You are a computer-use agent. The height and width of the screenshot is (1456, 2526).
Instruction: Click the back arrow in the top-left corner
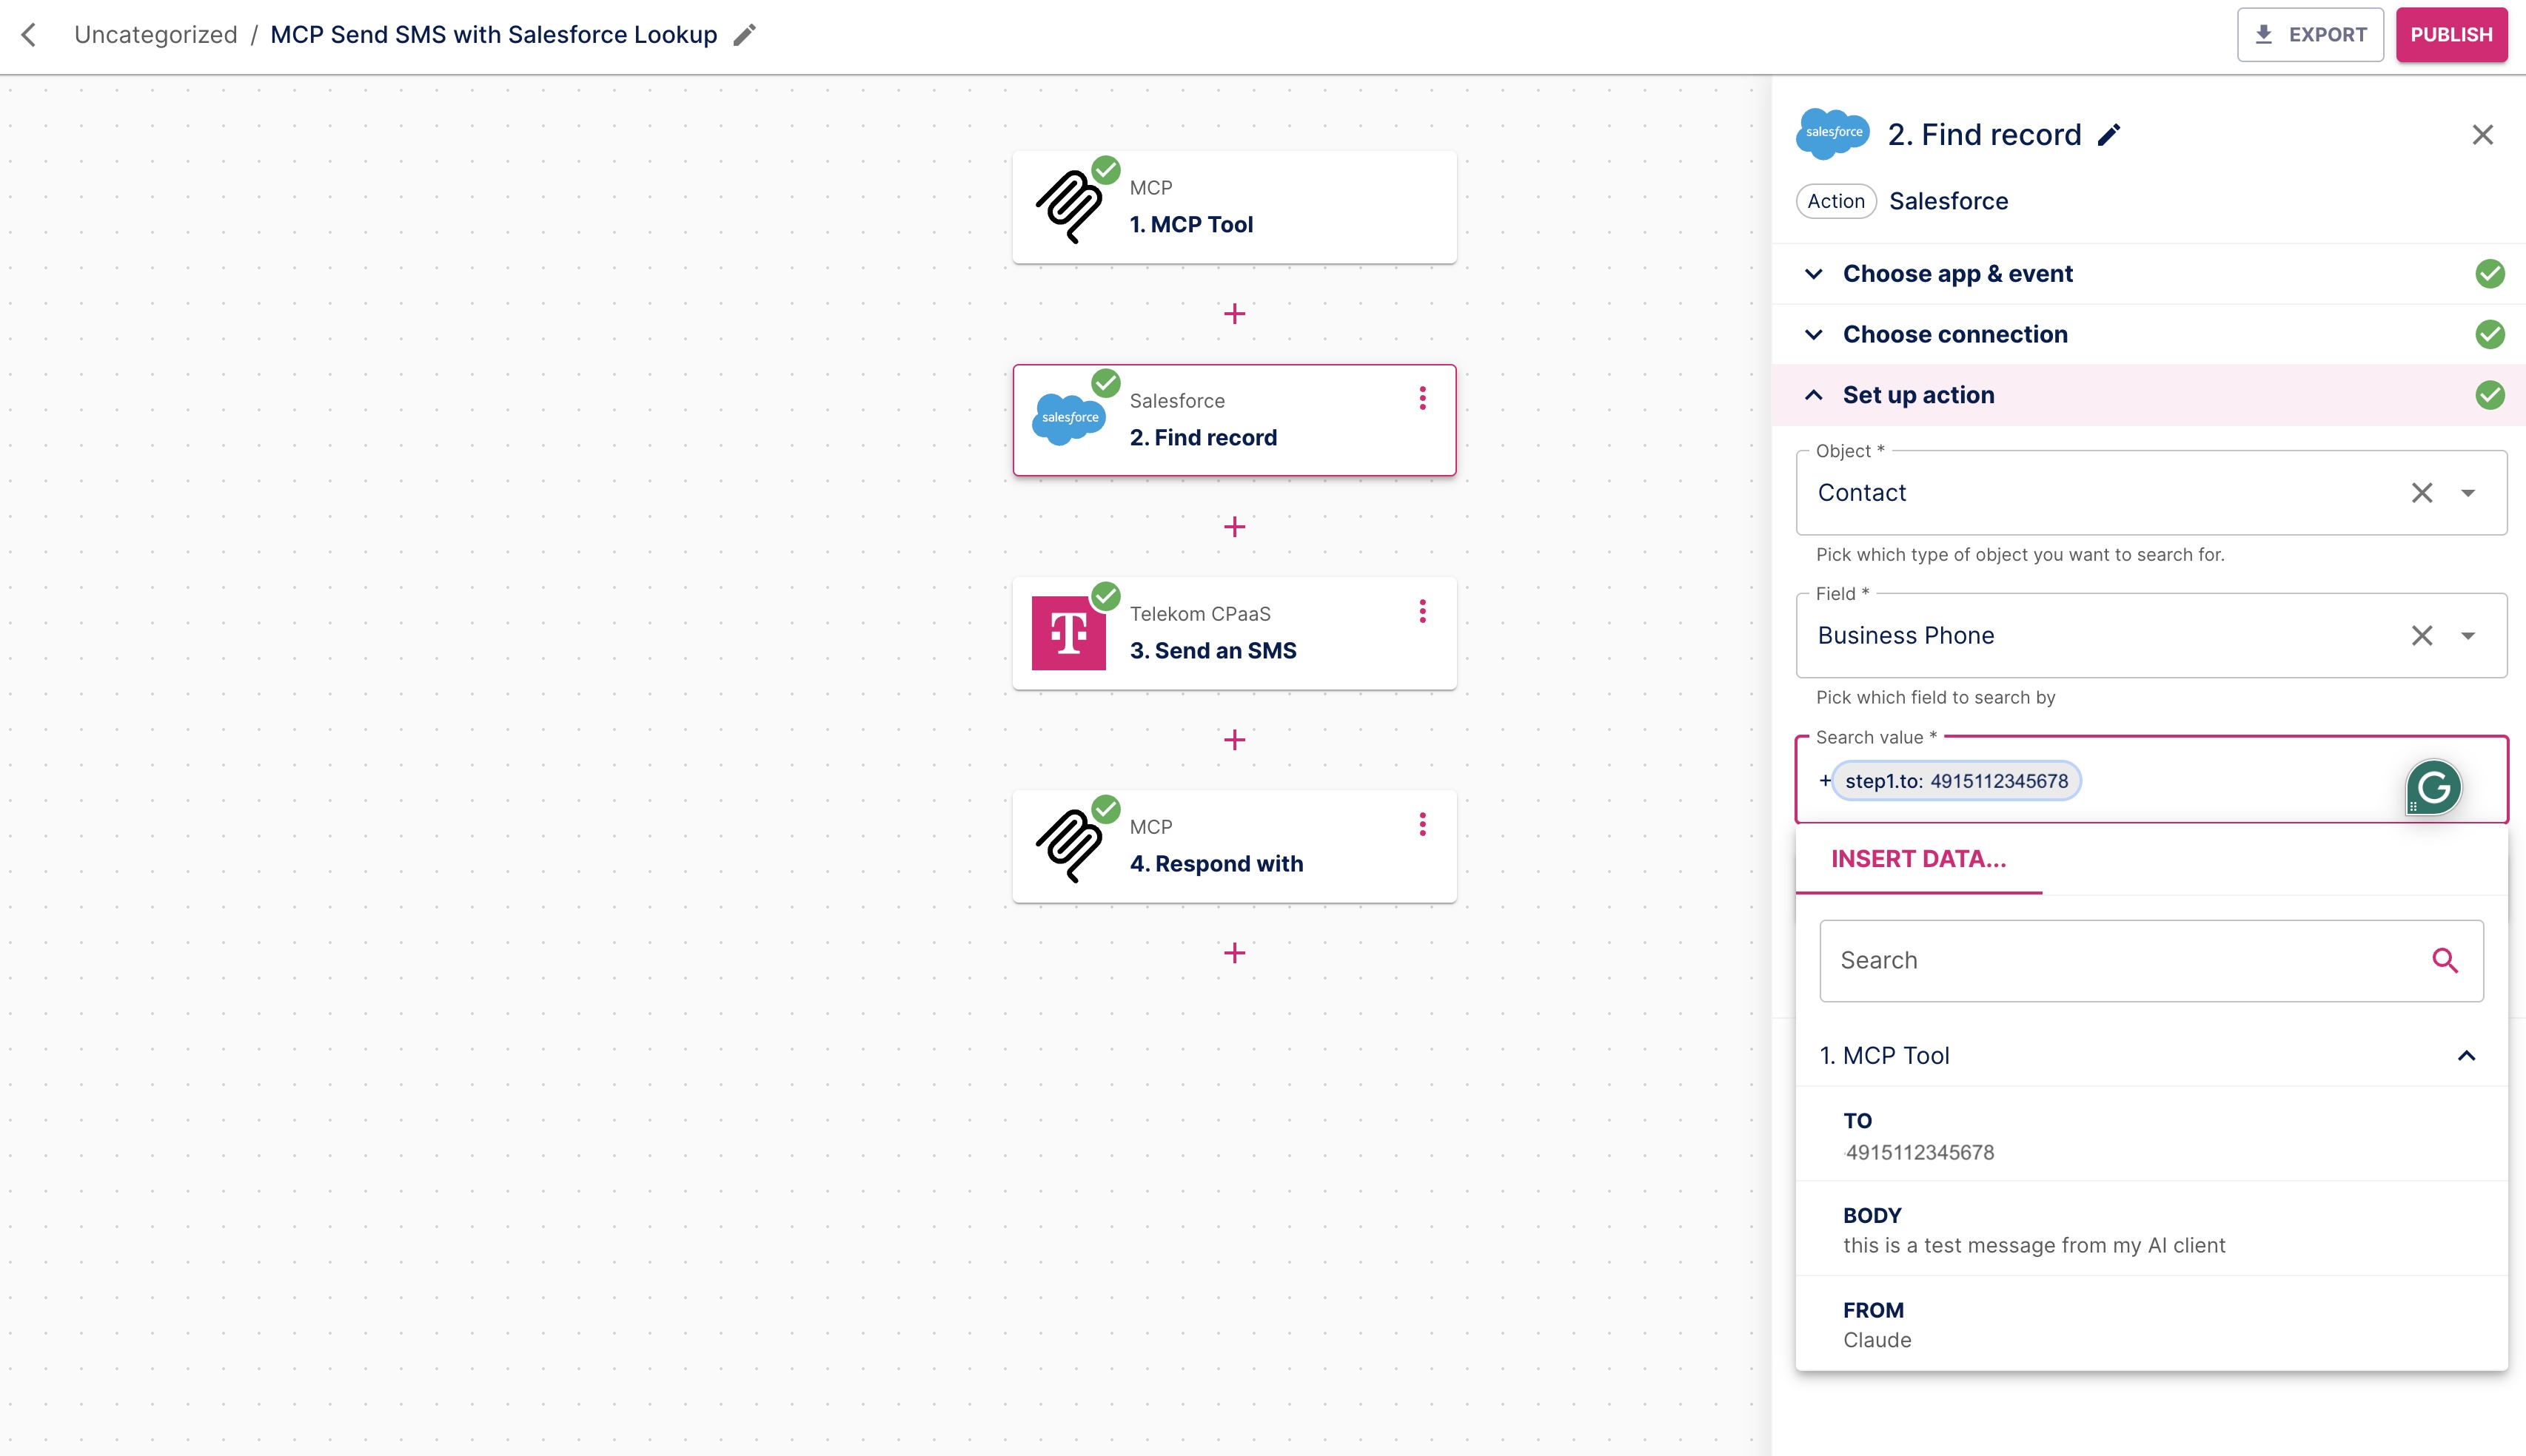(x=29, y=34)
